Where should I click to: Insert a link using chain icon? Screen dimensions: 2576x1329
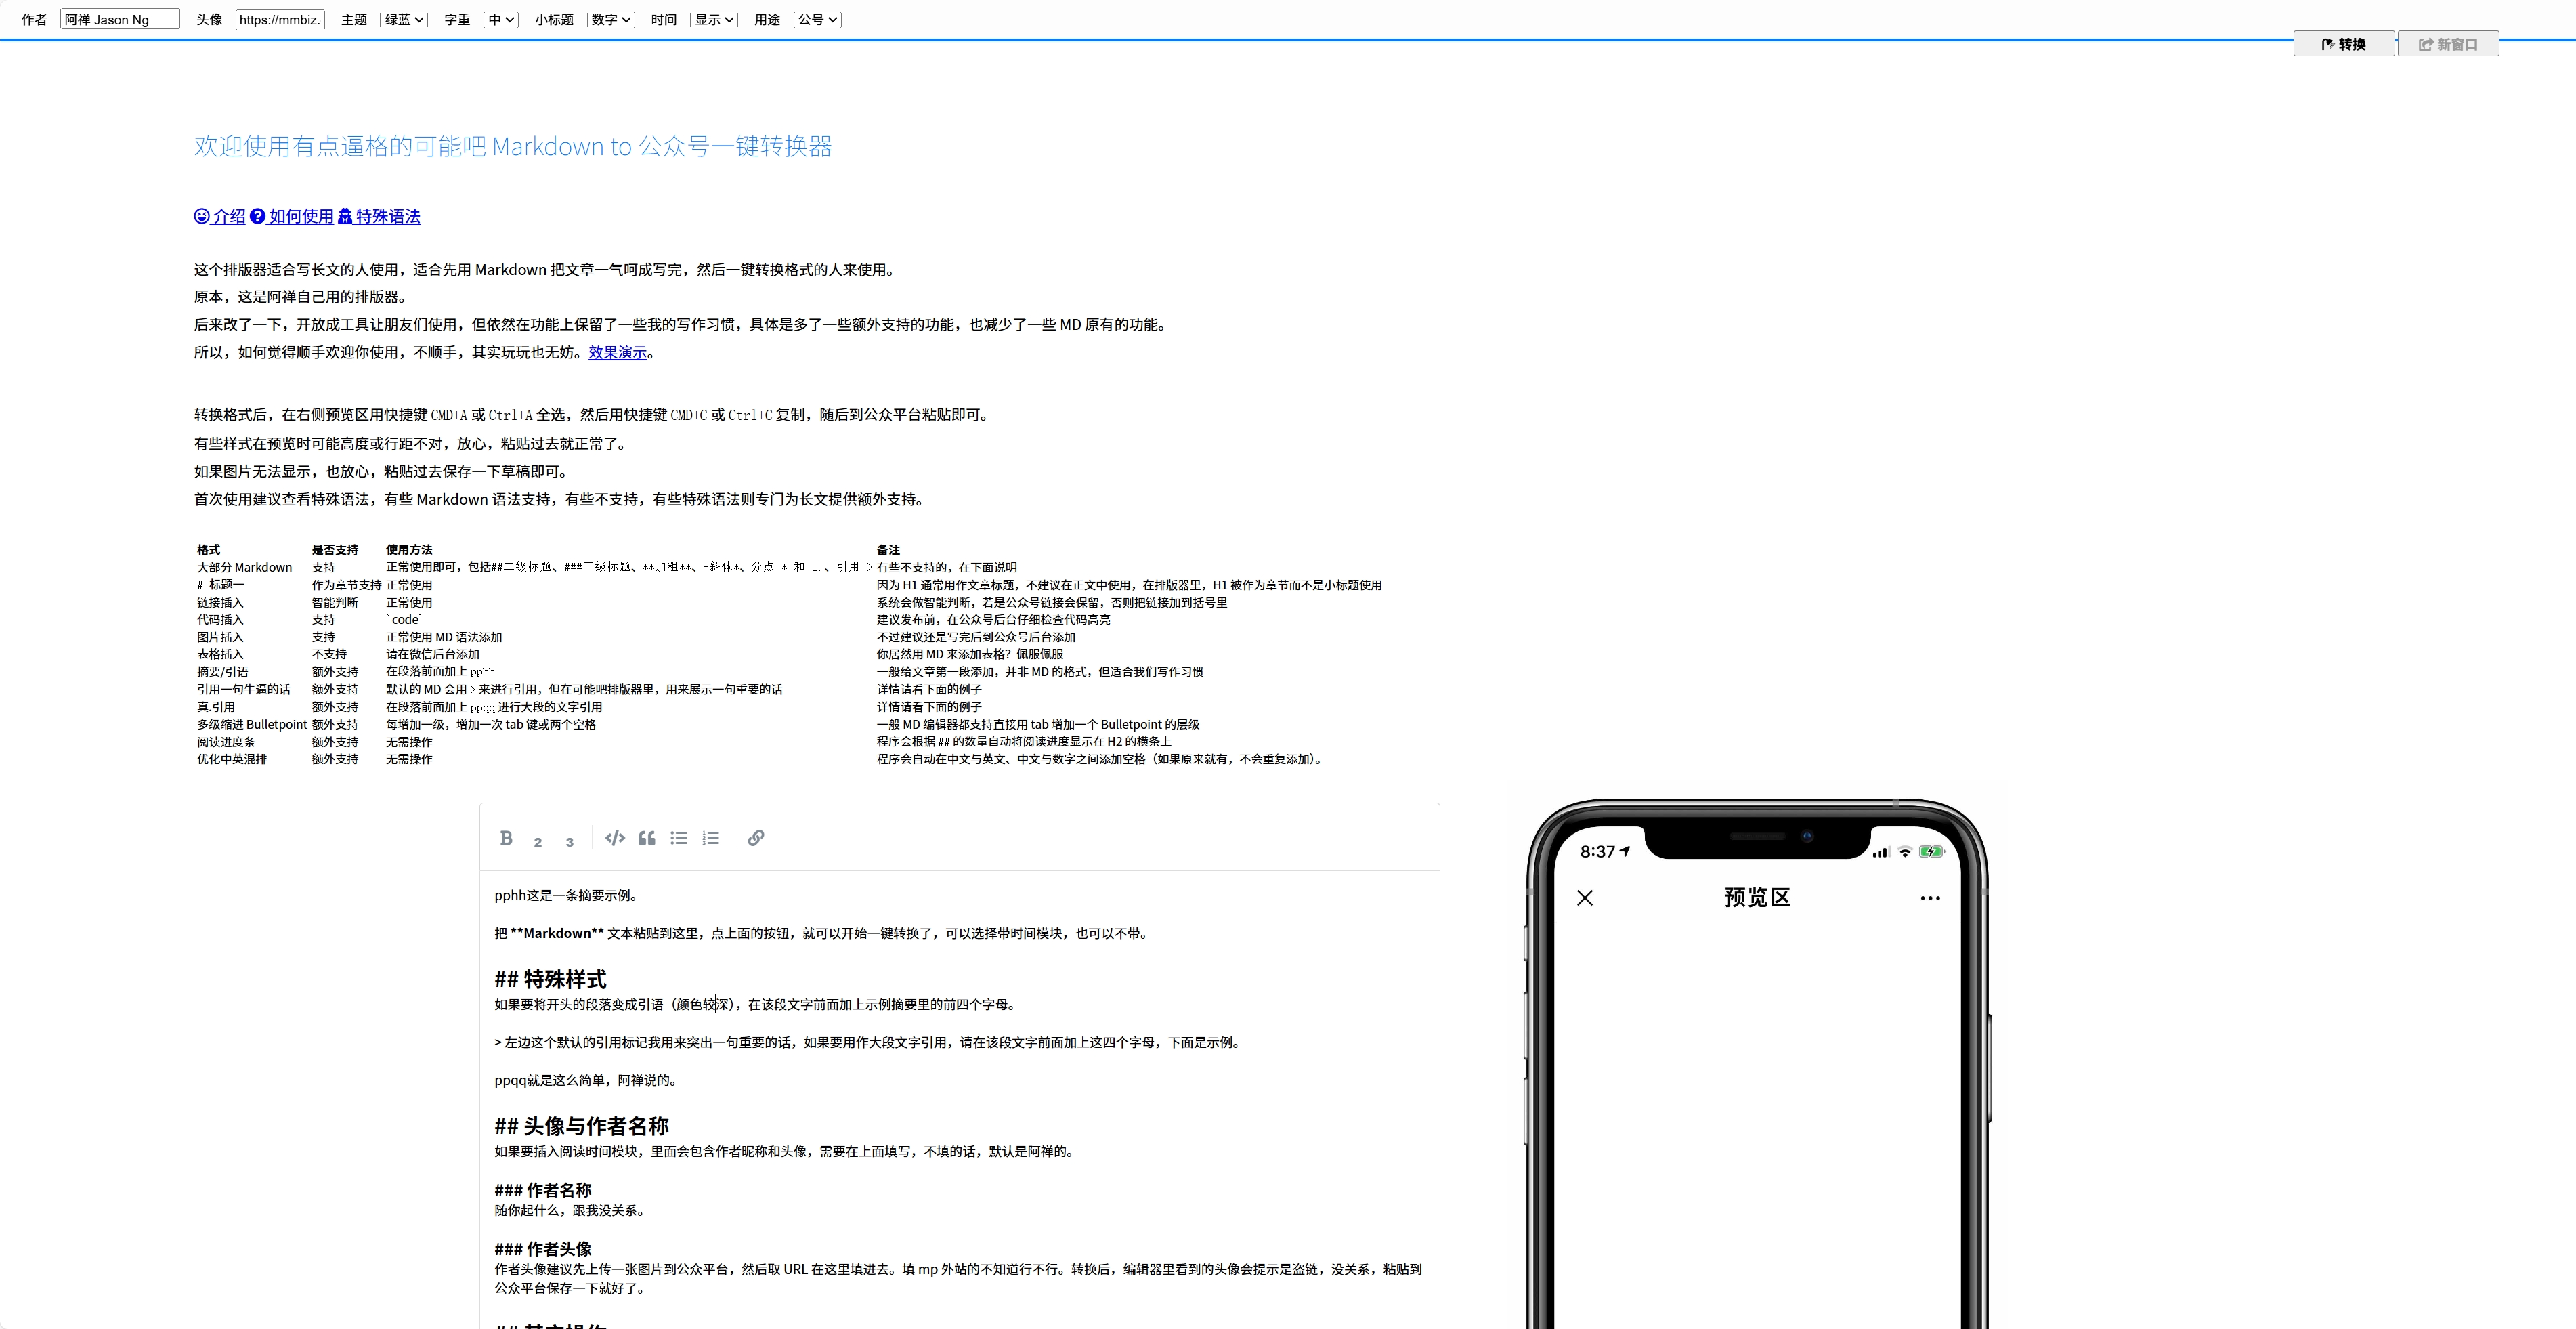(x=756, y=838)
